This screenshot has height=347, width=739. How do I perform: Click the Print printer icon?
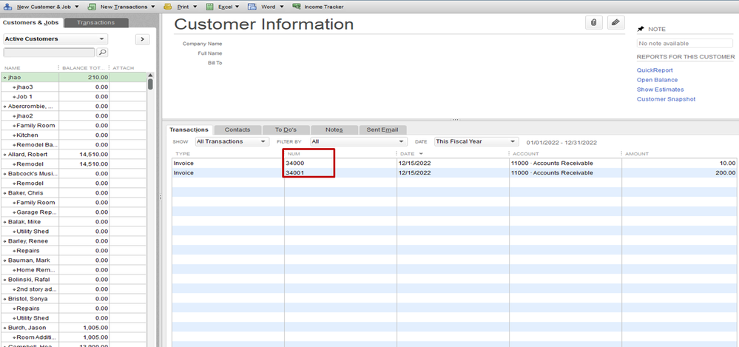168,7
